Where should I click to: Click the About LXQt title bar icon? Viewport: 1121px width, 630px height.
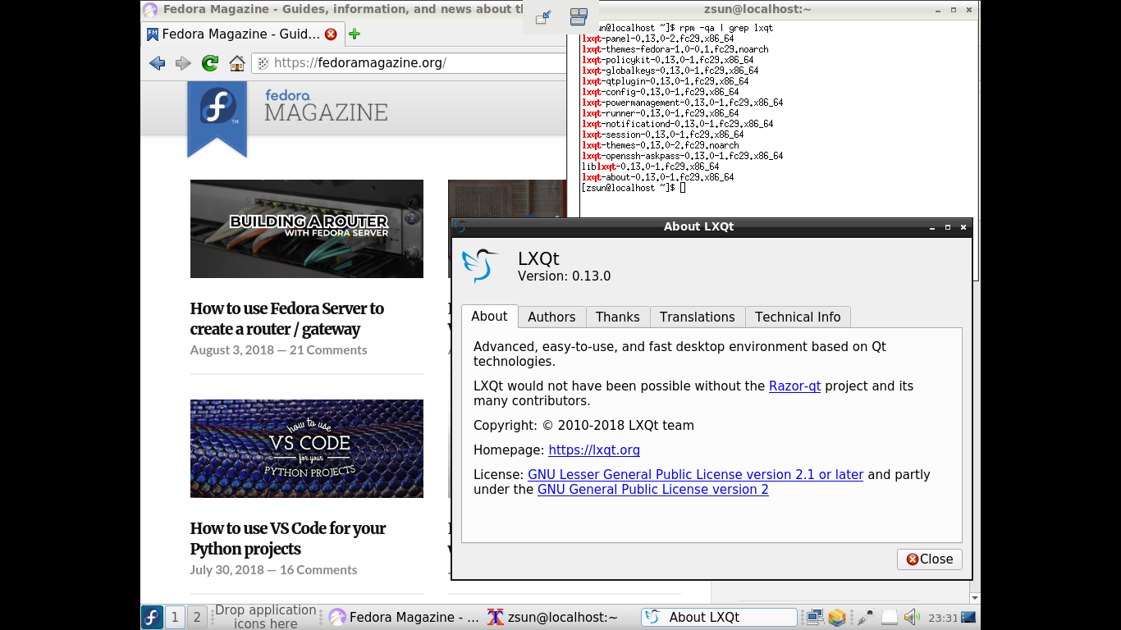[x=460, y=227]
